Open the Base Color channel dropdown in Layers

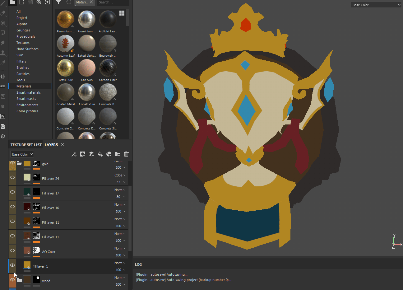(x=22, y=154)
